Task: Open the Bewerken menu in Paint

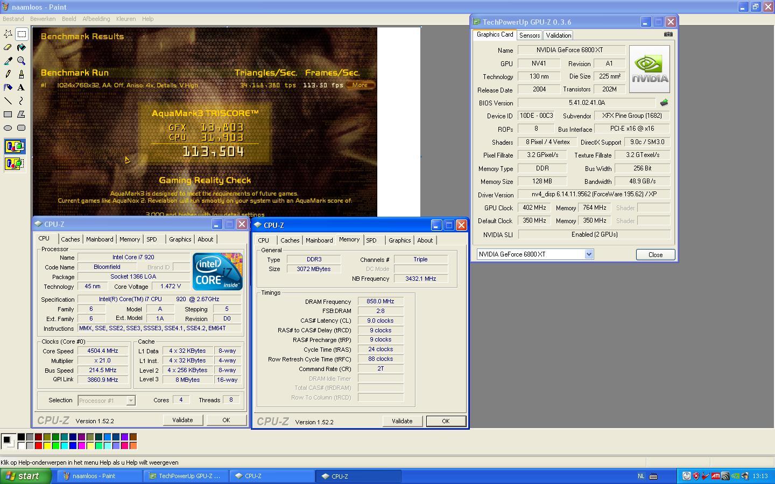Action: pos(43,19)
